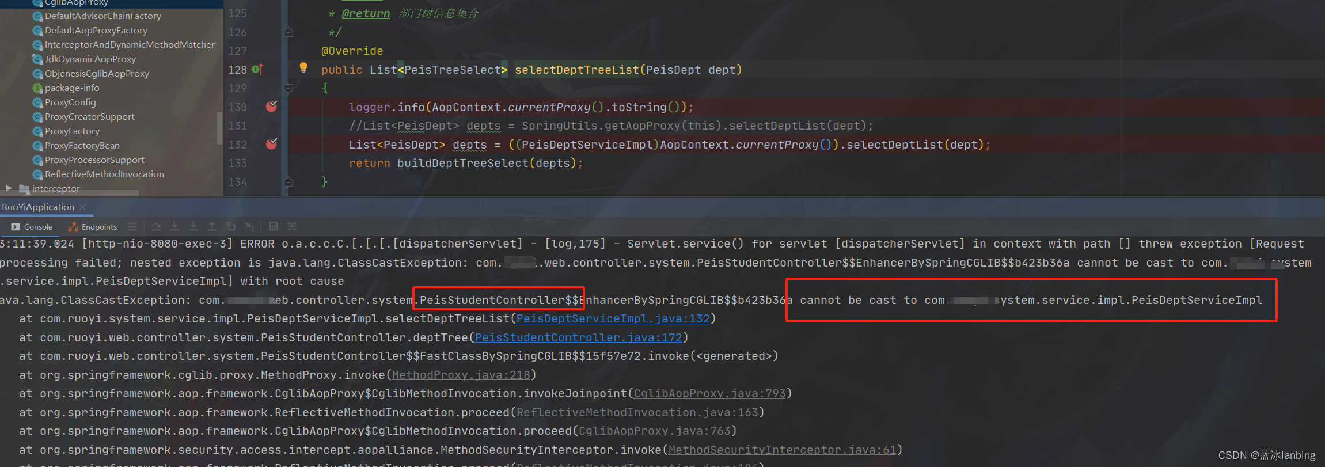Select ProxyCreatorSupport in the project tree
This screenshot has height=467, width=1325.
click(90, 117)
